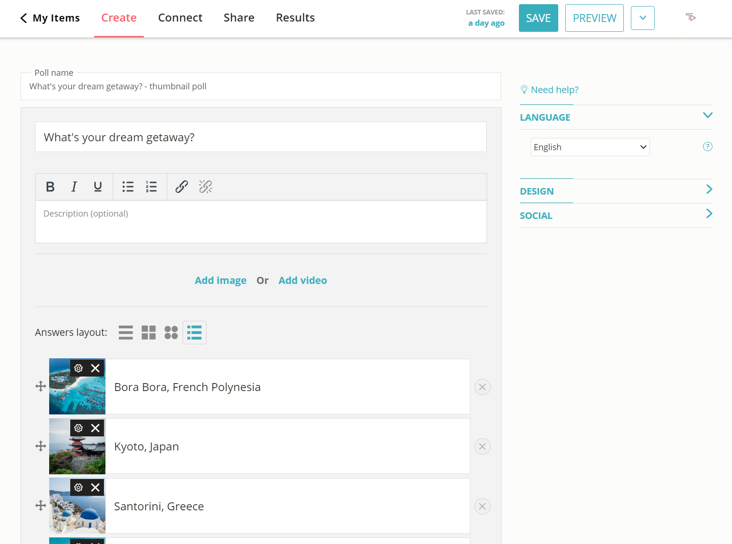Click the remove link icon
The width and height of the screenshot is (732, 544).
(205, 187)
